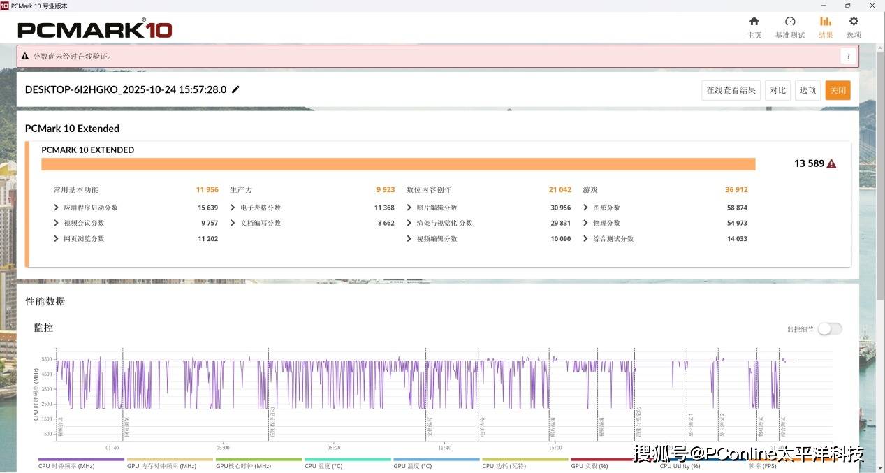885x473 pixels.
Task: Click the 选项 button next to 对比
Action: pos(807,90)
